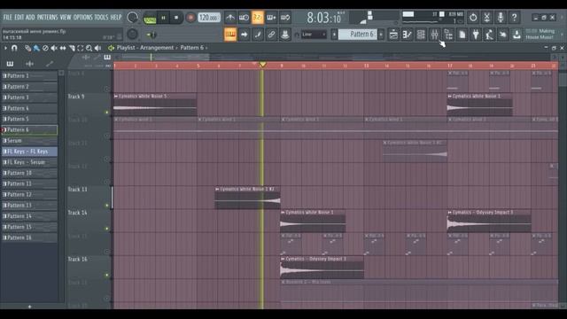Select the dashed-square Select tool
Image resolution: width=567 pixels, height=319 pixels.
pos(81,48)
